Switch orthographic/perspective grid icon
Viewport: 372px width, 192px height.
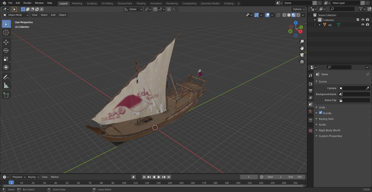click(x=302, y=62)
